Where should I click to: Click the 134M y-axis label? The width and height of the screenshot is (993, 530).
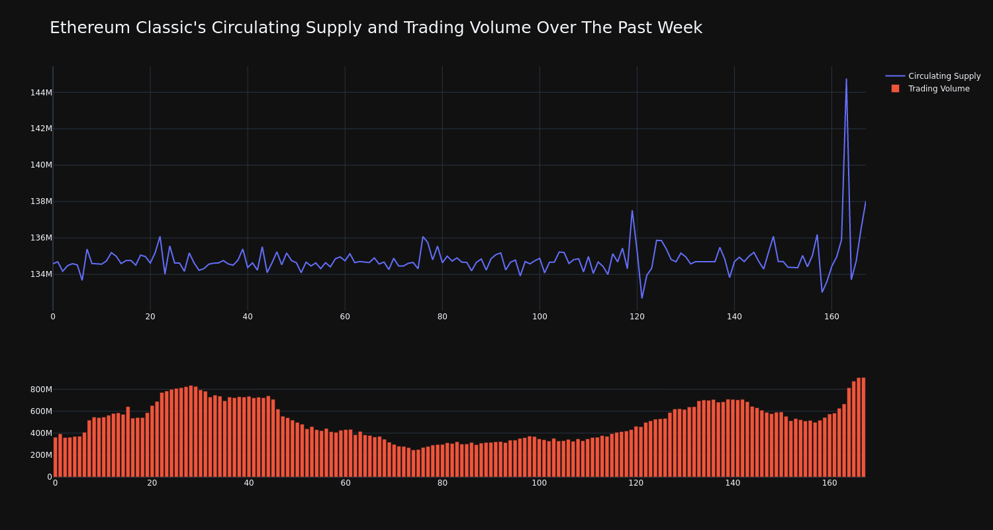41,274
